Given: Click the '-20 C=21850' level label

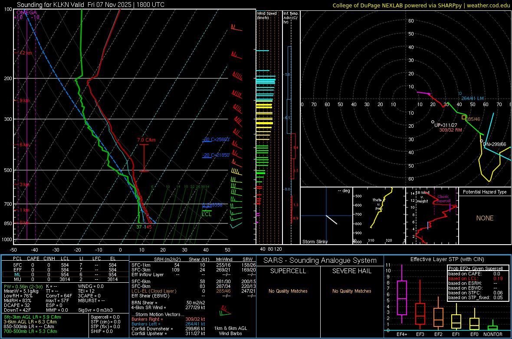Looking at the screenshot, I should tap(216, 155).
